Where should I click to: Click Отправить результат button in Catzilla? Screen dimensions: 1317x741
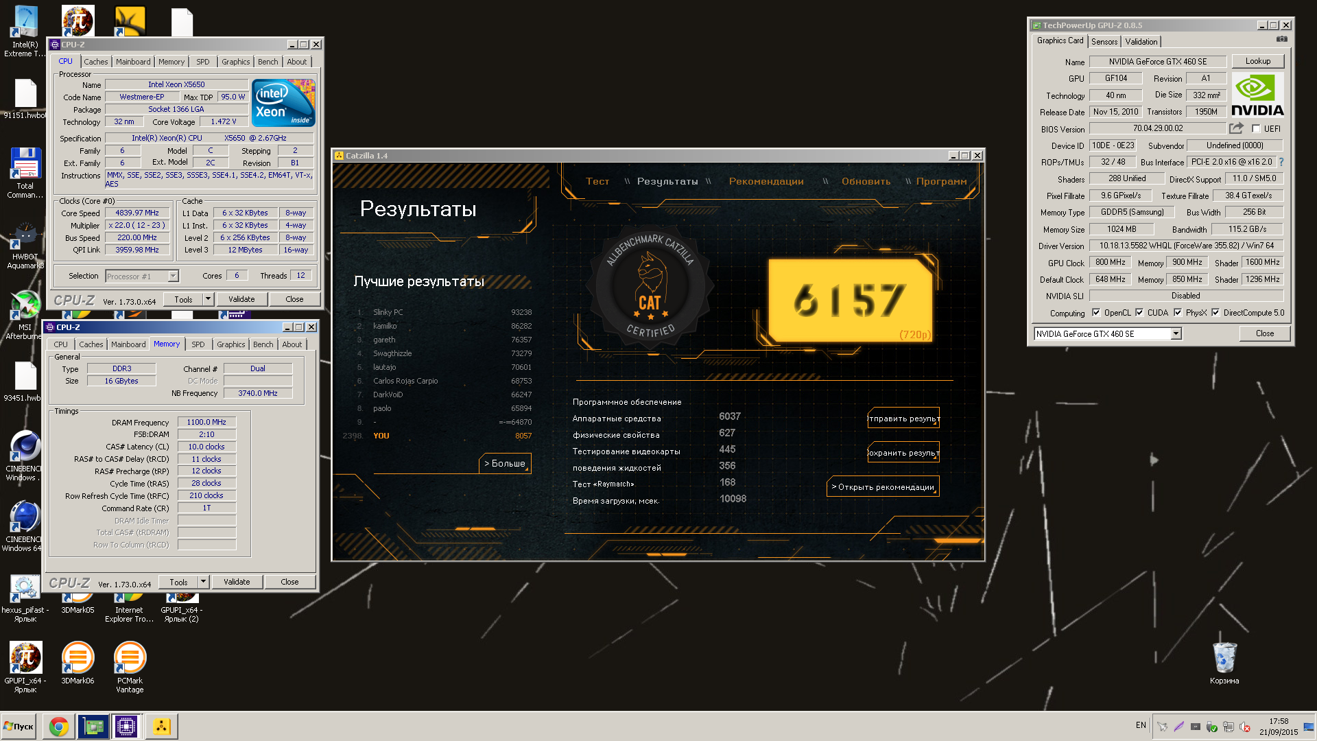903,419
